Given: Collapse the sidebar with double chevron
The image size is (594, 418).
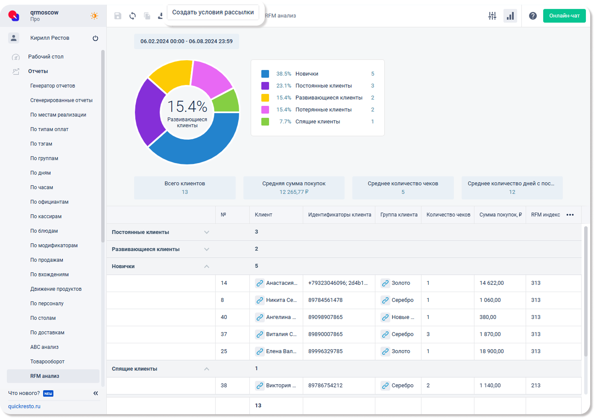Looking at the screenshot, I should (96, 393).
